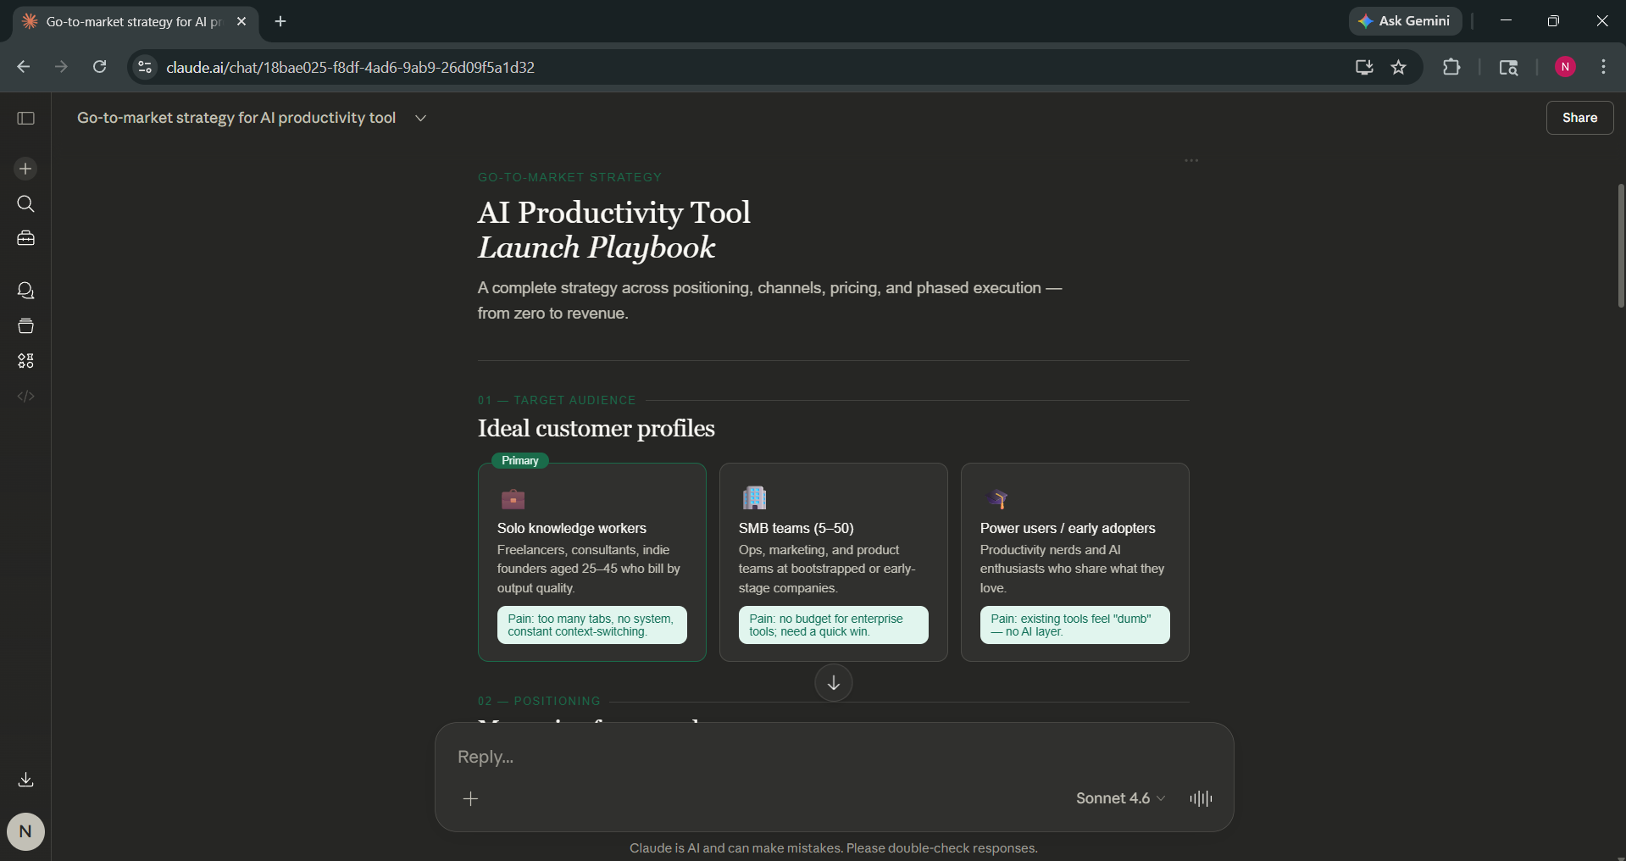Click the 'Freelancers, consultants, indie founders' description
Screen dimensions: 1626x861
click(589, 569)
